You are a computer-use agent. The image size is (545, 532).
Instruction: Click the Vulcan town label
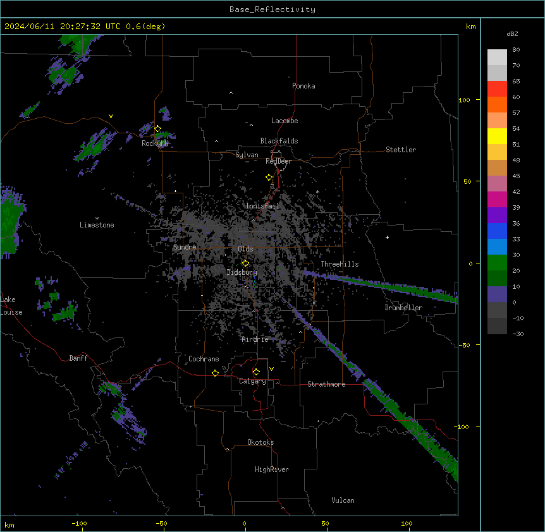point(343,500)
